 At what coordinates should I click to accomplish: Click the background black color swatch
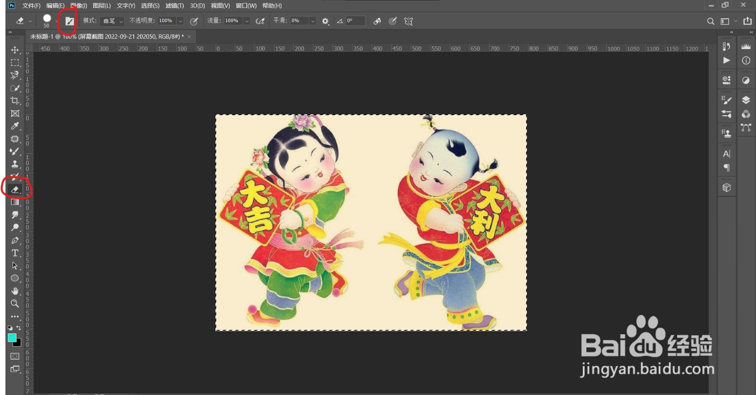pyautogui.click(x=18, y=344)
